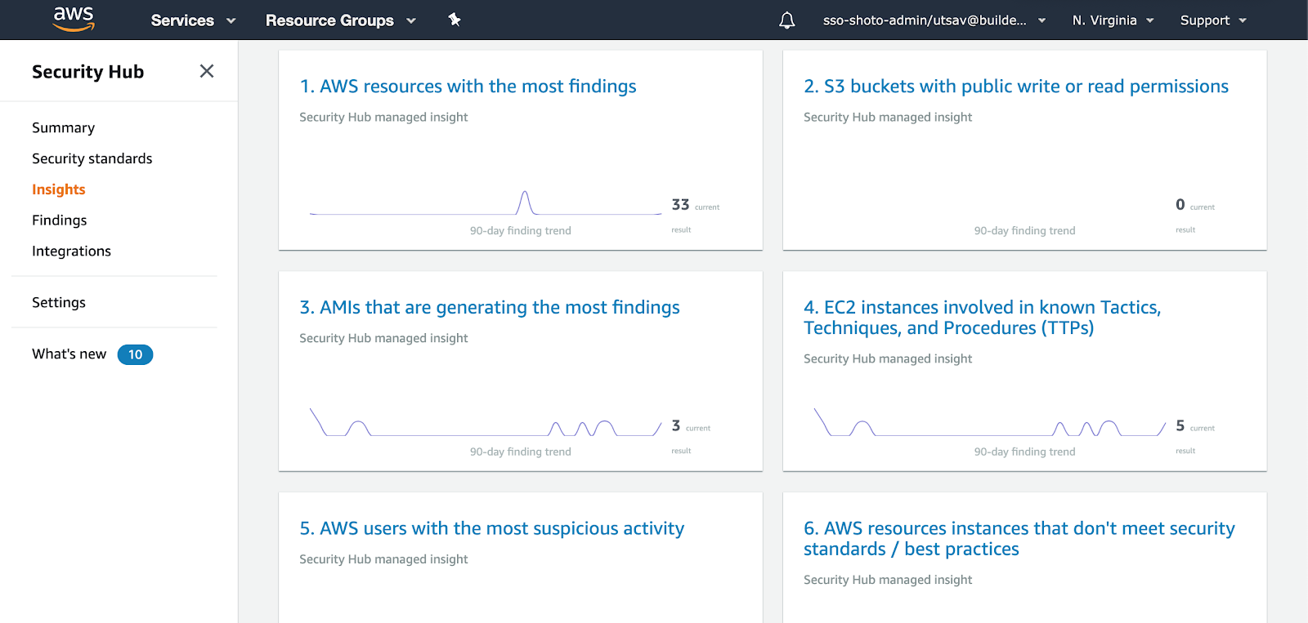This screenshot has width=1308, height=623.
Task: Open Security standards in the sidebar
Action: [x=92, y=158]
